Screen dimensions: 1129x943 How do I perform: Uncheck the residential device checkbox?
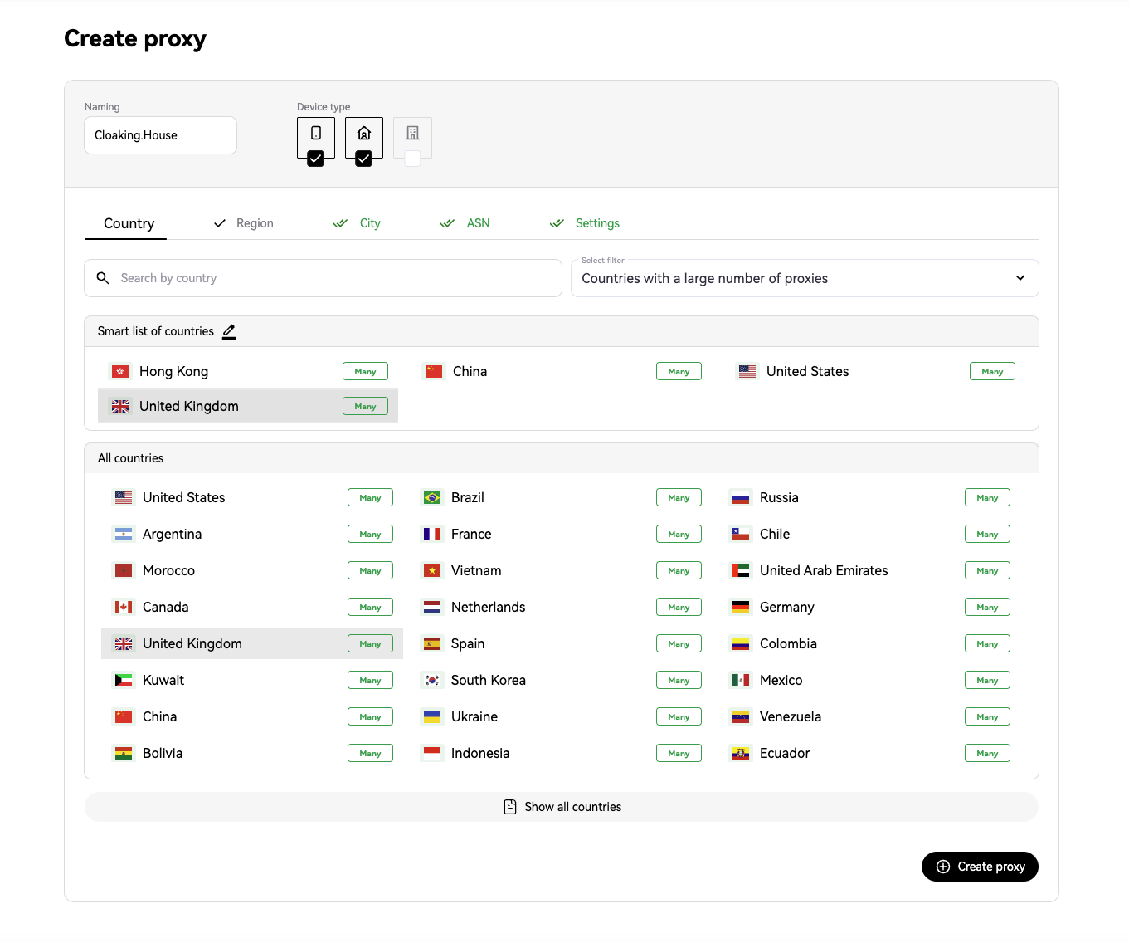point(363,159)
